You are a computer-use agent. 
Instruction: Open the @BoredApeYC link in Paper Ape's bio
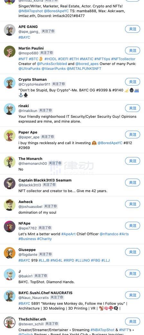coord(110,143)
